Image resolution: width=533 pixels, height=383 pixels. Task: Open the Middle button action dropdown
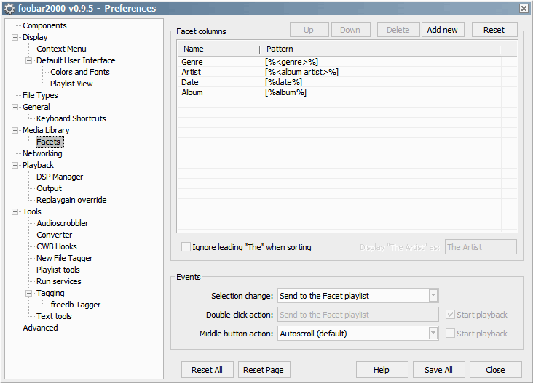pos(433,334)
